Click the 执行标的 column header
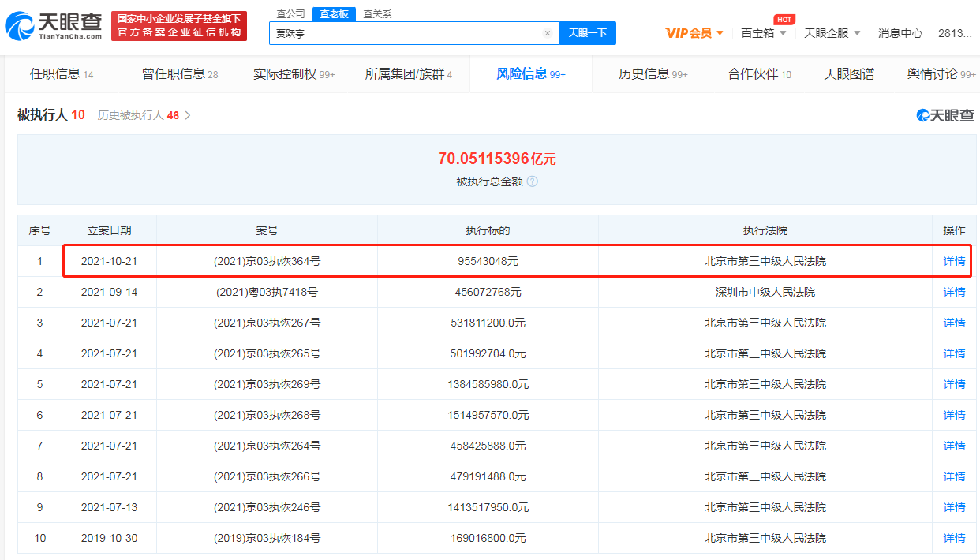Screen dimensions: 980x560 [x=488, y=230]
